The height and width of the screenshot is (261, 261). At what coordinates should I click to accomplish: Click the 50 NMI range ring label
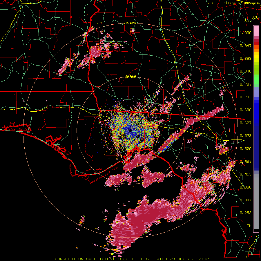tap(130, 77)
